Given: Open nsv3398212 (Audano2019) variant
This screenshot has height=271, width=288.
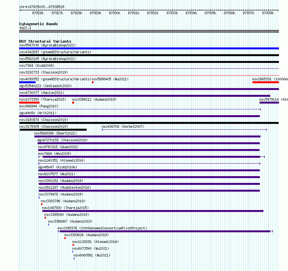Looking at the screenshot, I should (94, 99).
